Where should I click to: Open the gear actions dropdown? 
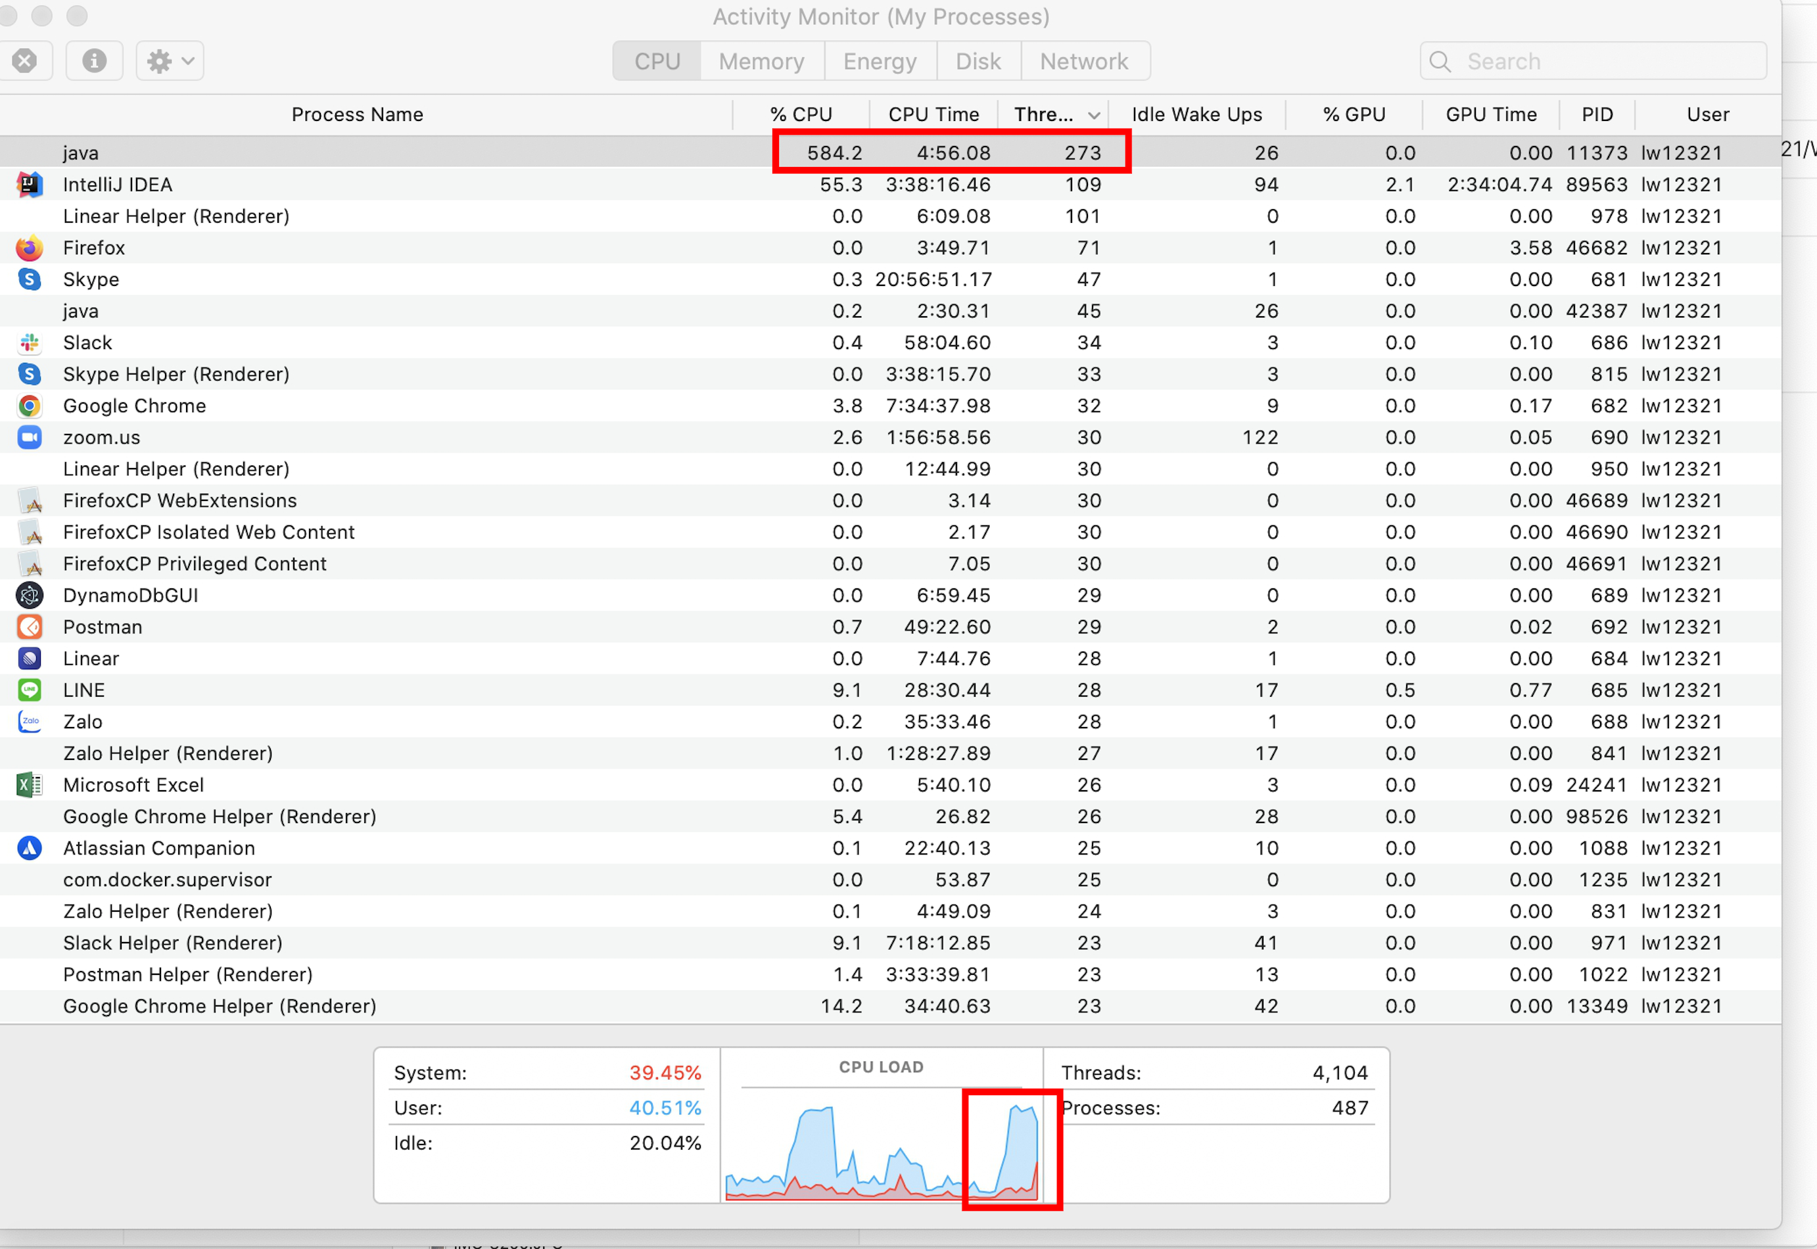tap(170, 61)
